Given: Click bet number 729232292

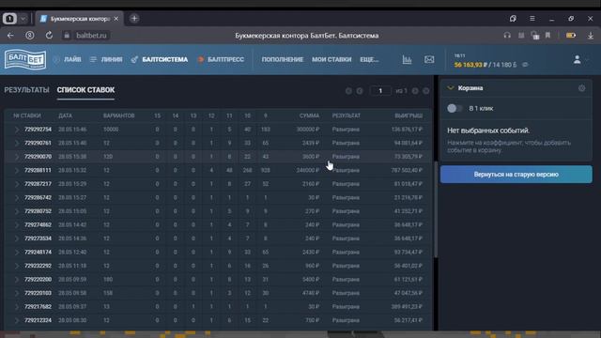Looking at the screenshot, I should tap(38, 266).
